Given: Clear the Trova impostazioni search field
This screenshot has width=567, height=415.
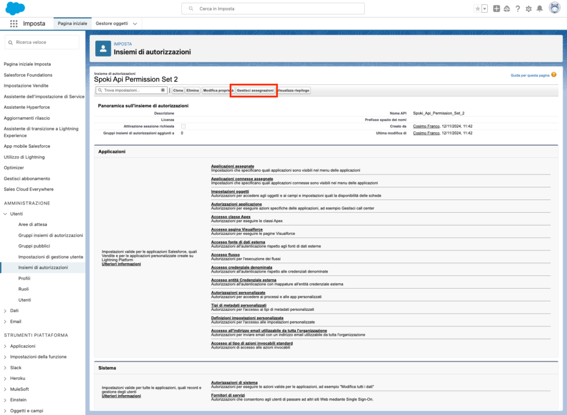Looking at the screenshot, I should (x=163, y=90).
